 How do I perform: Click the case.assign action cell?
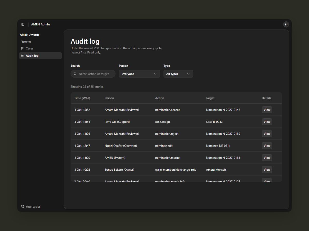pos(162,122)
